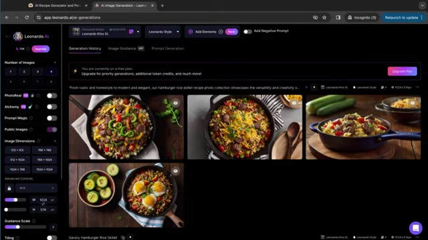Turn on the Alchemy toggle
This screenshot has height=240, width=428.
tap(51, 107)
